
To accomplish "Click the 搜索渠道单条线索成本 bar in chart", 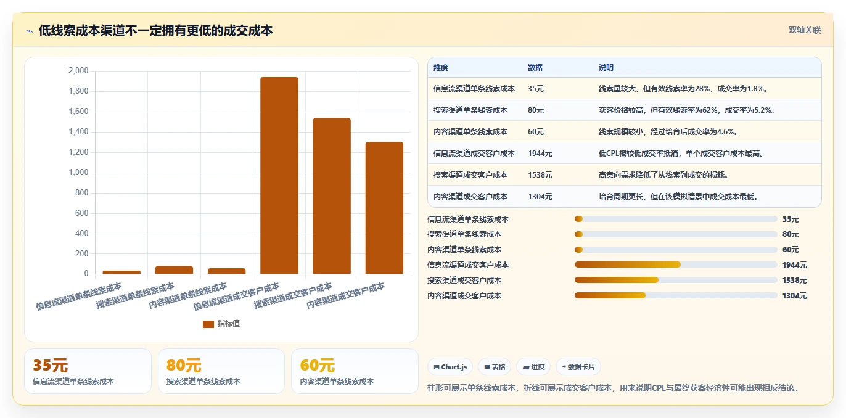I will pos(174,270).
